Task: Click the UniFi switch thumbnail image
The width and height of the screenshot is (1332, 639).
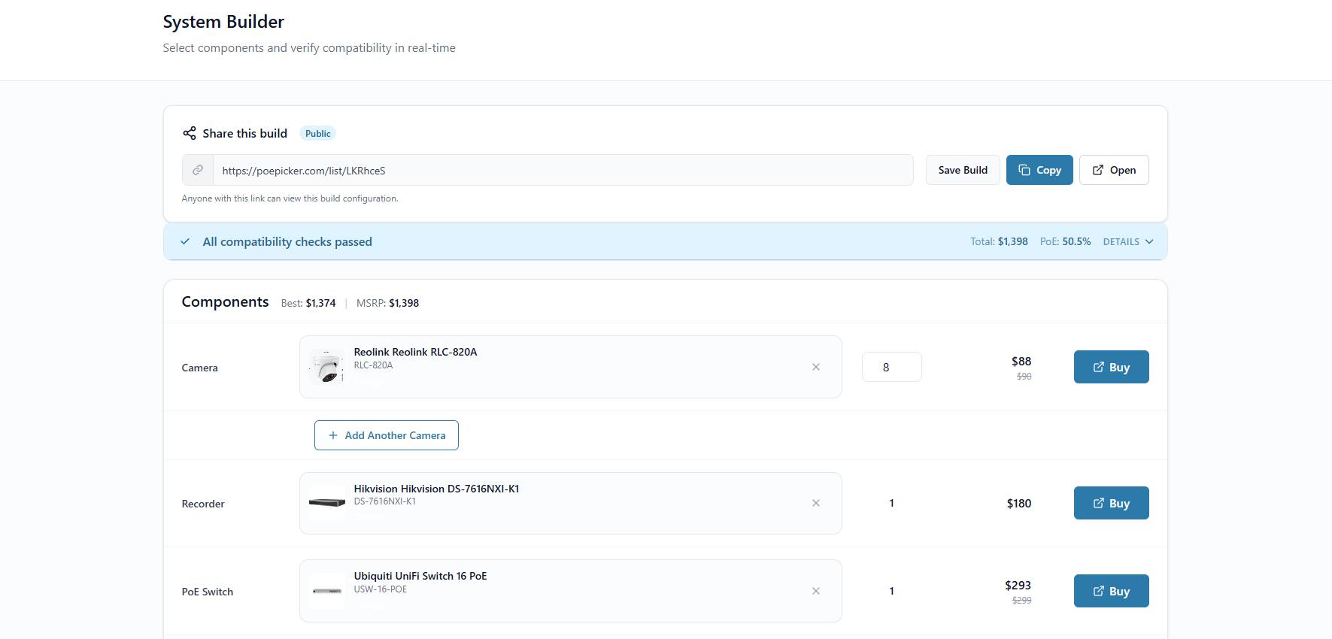Action: pyautogui.click(x=327, y=591)
